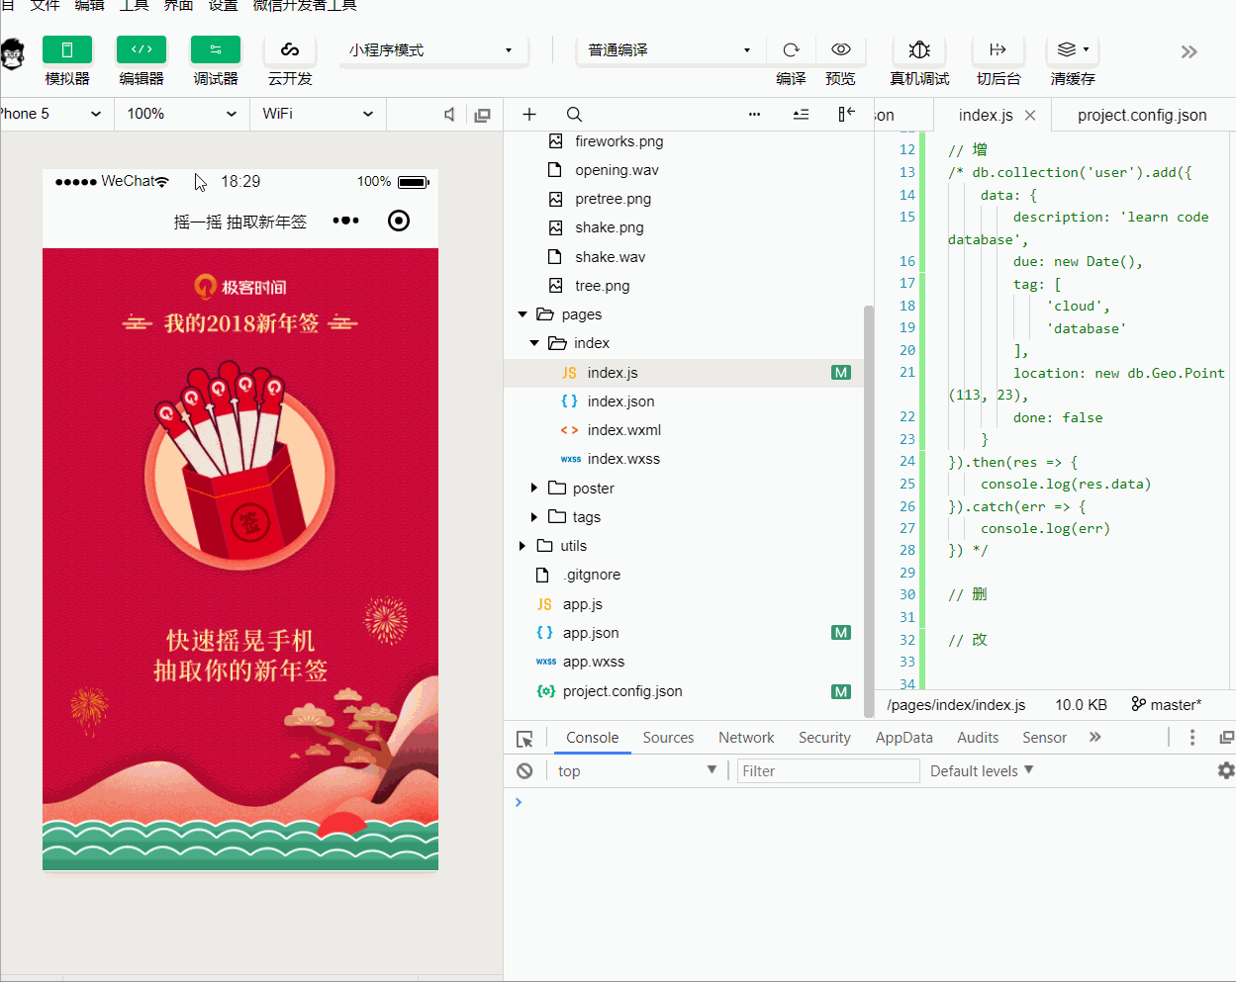Image resolution: width=1236 pixels, height=982 pixels.
Task: Toggle the debugger (调试器) panel button
Action: 216,49
